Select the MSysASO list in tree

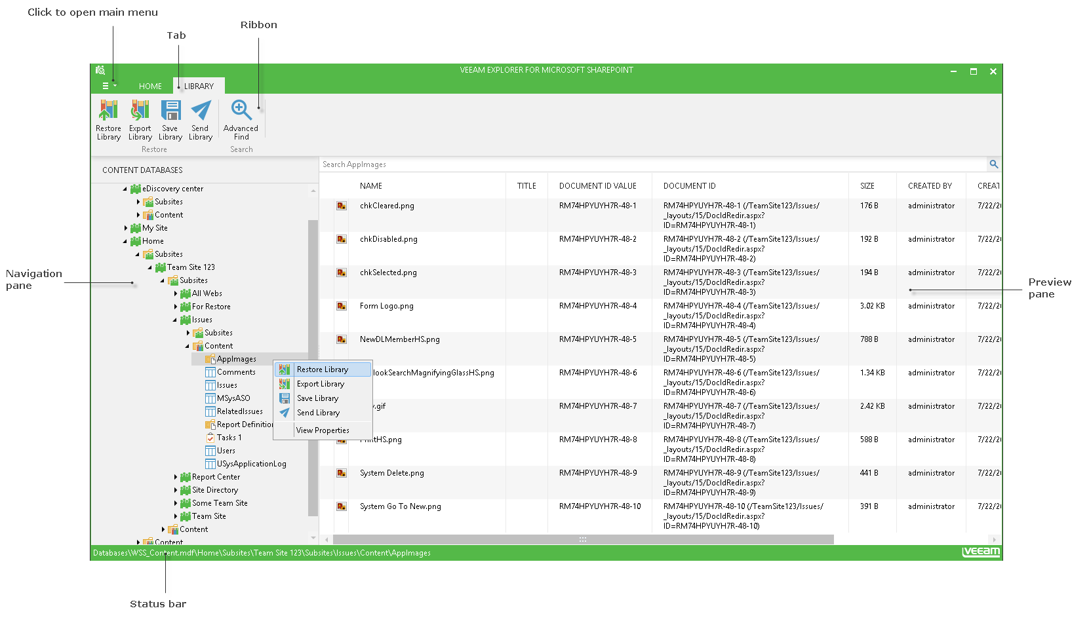tap(233, 398)
